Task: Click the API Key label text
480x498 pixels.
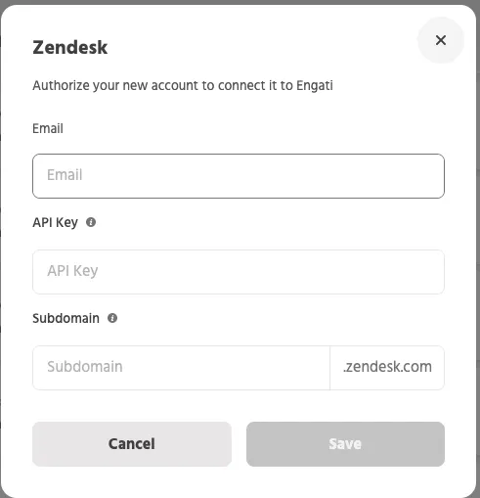Action: tap(56, 223)
